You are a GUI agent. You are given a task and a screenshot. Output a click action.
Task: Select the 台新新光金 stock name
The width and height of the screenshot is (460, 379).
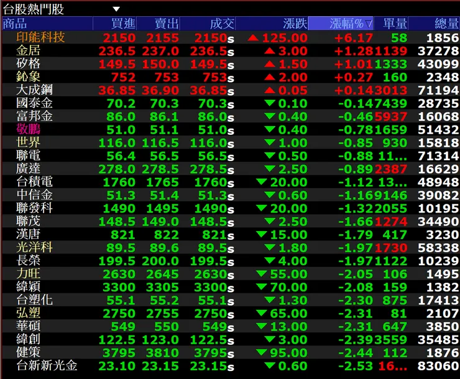(x=47, y=365)
